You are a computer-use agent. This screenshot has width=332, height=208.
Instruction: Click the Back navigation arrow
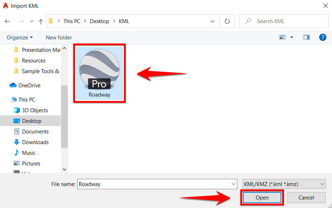point(7,21)
